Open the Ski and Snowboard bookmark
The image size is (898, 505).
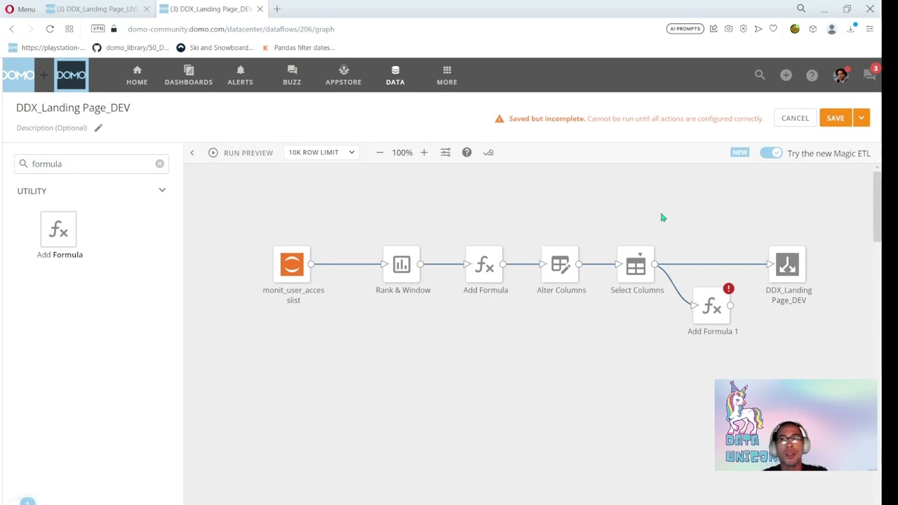pyautogui.click(x=215, y=48)
